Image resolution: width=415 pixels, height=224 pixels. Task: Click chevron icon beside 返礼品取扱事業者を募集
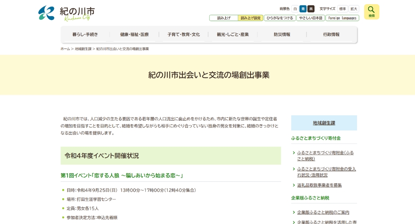(294, 185)
